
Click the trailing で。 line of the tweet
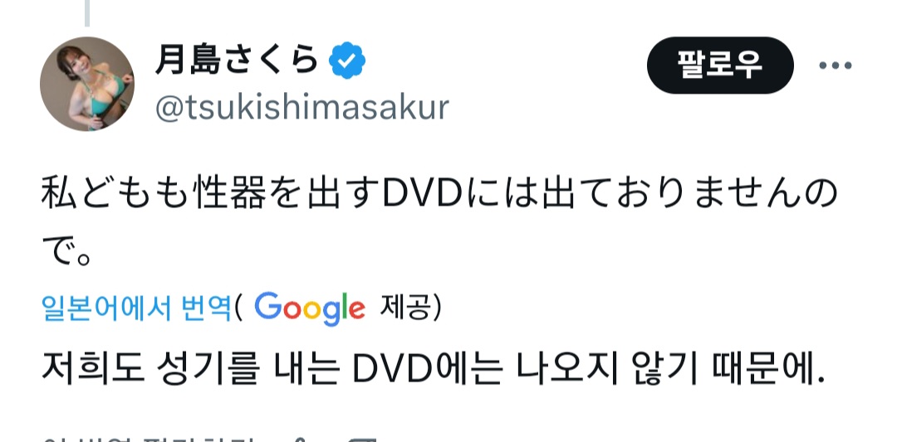coord(67,252)
